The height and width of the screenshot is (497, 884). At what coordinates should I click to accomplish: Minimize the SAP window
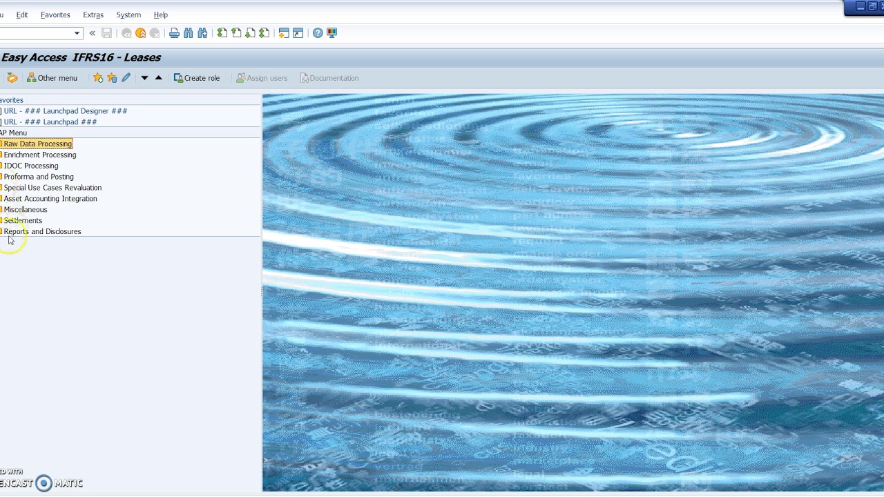pyautogui.click(x=861, y=6)
